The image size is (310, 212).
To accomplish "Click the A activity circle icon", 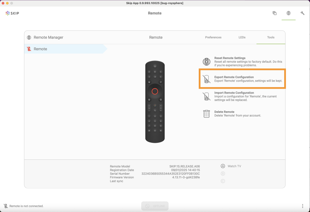I will click(x=223, y=166).
